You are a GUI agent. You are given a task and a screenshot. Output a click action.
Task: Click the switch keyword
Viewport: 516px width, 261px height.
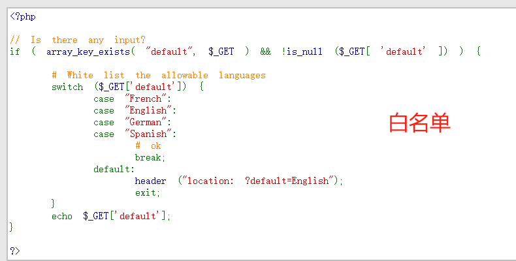(67, 87)
